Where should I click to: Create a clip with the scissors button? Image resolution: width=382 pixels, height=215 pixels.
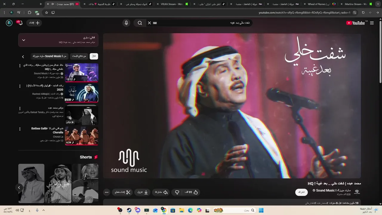(x=123, y=192)
